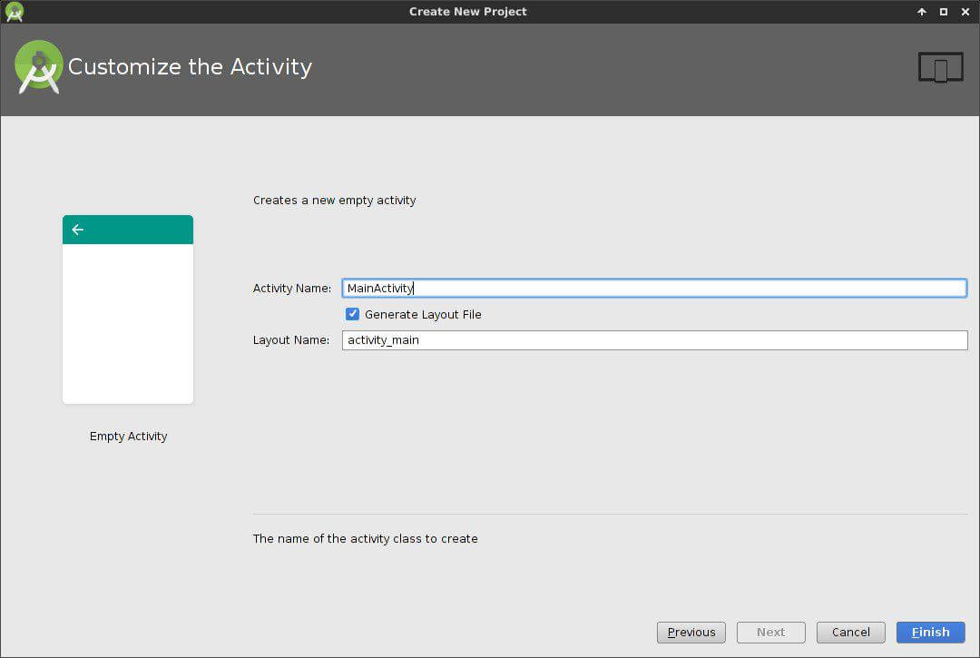Screen dimensions: 980x658
Task: Cancel the project creation wizard
Action: (x=851, y=633)
